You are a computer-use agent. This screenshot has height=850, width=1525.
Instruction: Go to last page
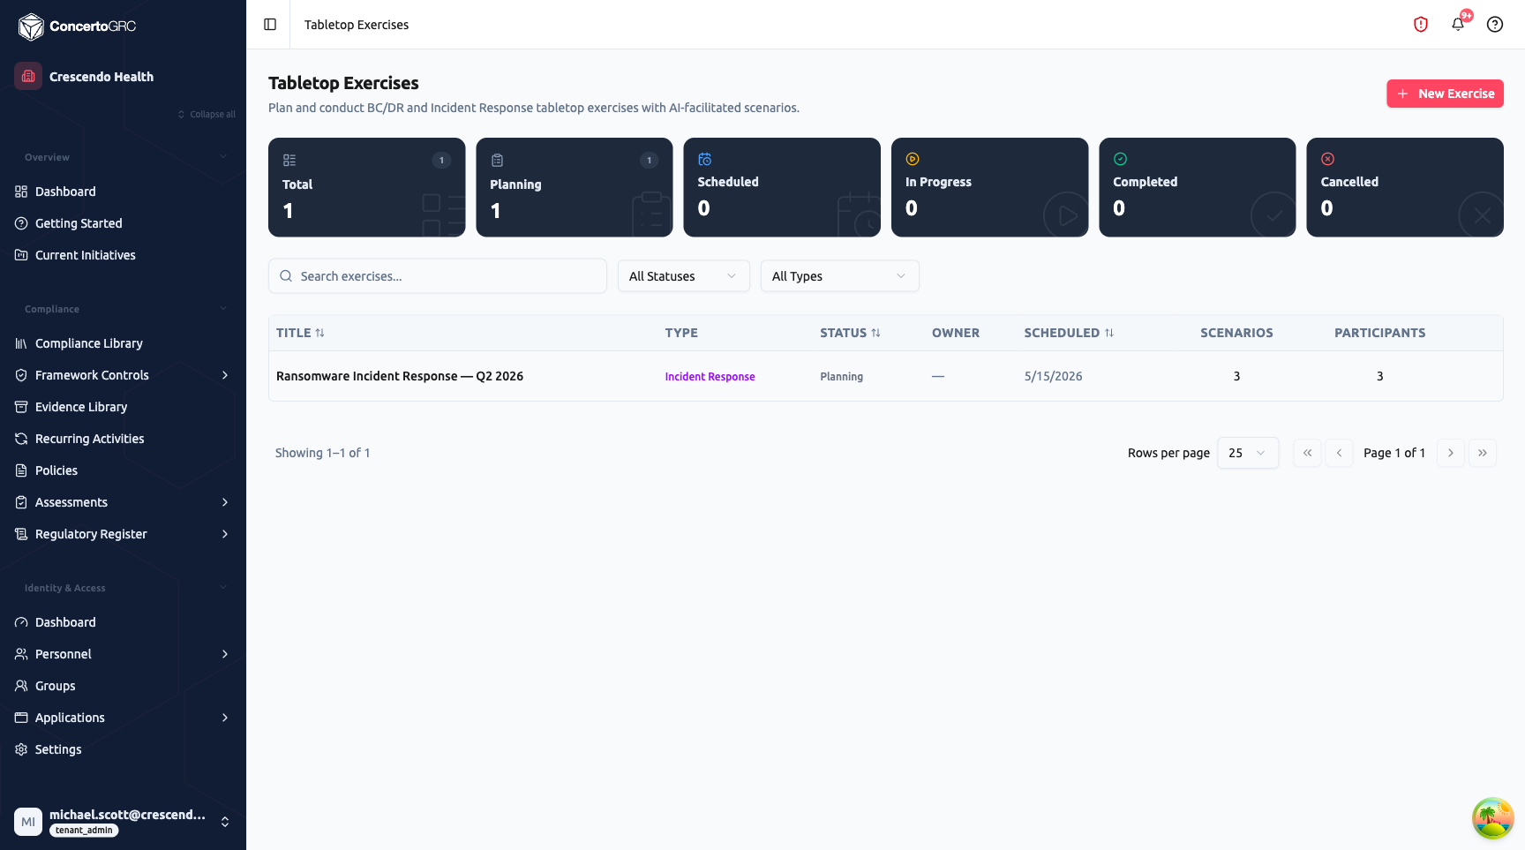click(x=1483, y=453)
